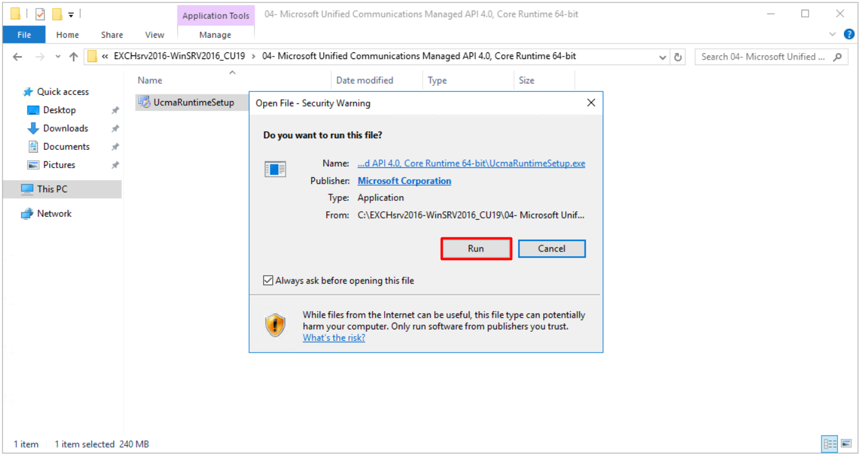Screen dimensions: 861x456
Task: Open the Microsoft Corporation publisher link
Action: pyautogui.click(x=404, y=181)
